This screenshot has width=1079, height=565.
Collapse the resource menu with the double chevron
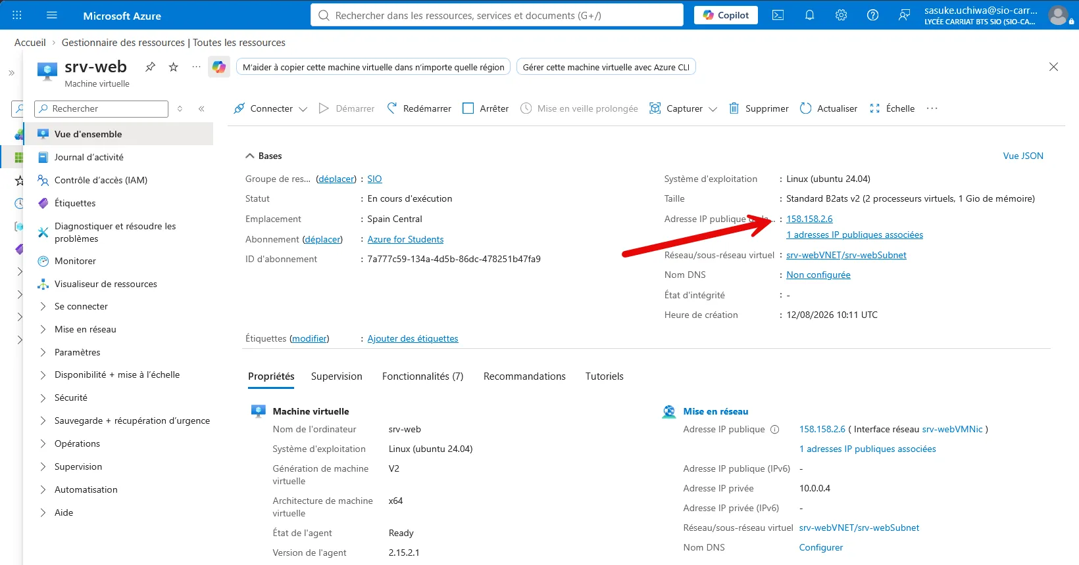[x=201, y=108]
